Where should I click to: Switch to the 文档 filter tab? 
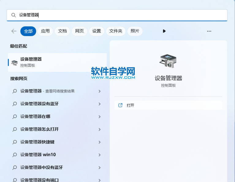63,31
